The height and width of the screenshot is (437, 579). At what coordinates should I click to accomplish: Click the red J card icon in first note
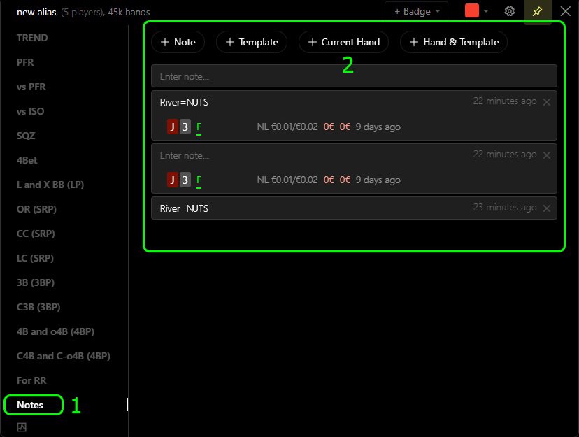tap(172, 127)
